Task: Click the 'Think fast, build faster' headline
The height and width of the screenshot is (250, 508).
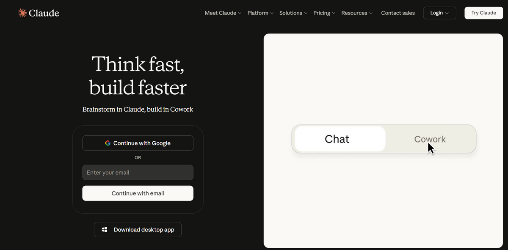Action: [138, 76]
